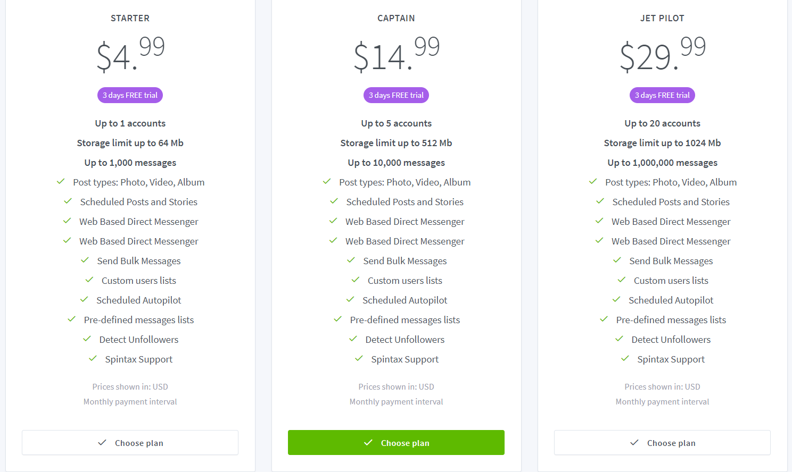
Task: Click checkmark beside Captain Scheduled Posts and Stories
Action: 334,201
